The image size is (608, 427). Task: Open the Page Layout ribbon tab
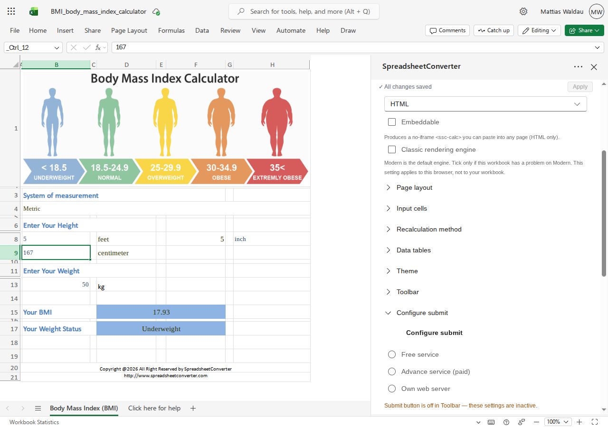(129, 30)
